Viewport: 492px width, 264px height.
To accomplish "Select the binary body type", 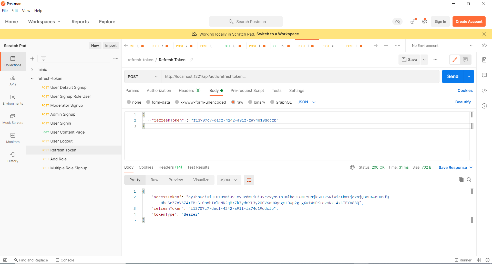I will tap(250, 102).
